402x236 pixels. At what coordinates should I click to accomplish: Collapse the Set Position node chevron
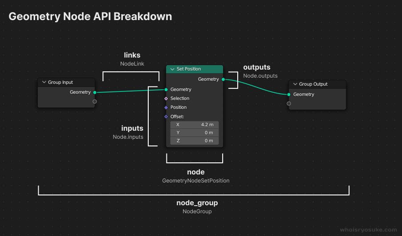[172, 69]
